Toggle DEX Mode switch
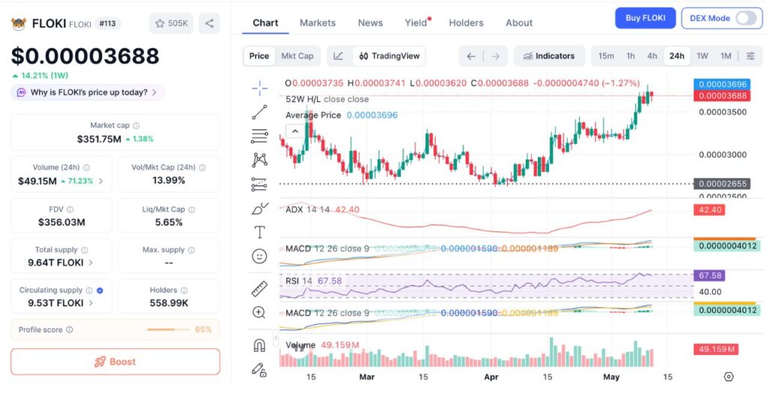Screen dimensions: 767x394 coord(745,18)
